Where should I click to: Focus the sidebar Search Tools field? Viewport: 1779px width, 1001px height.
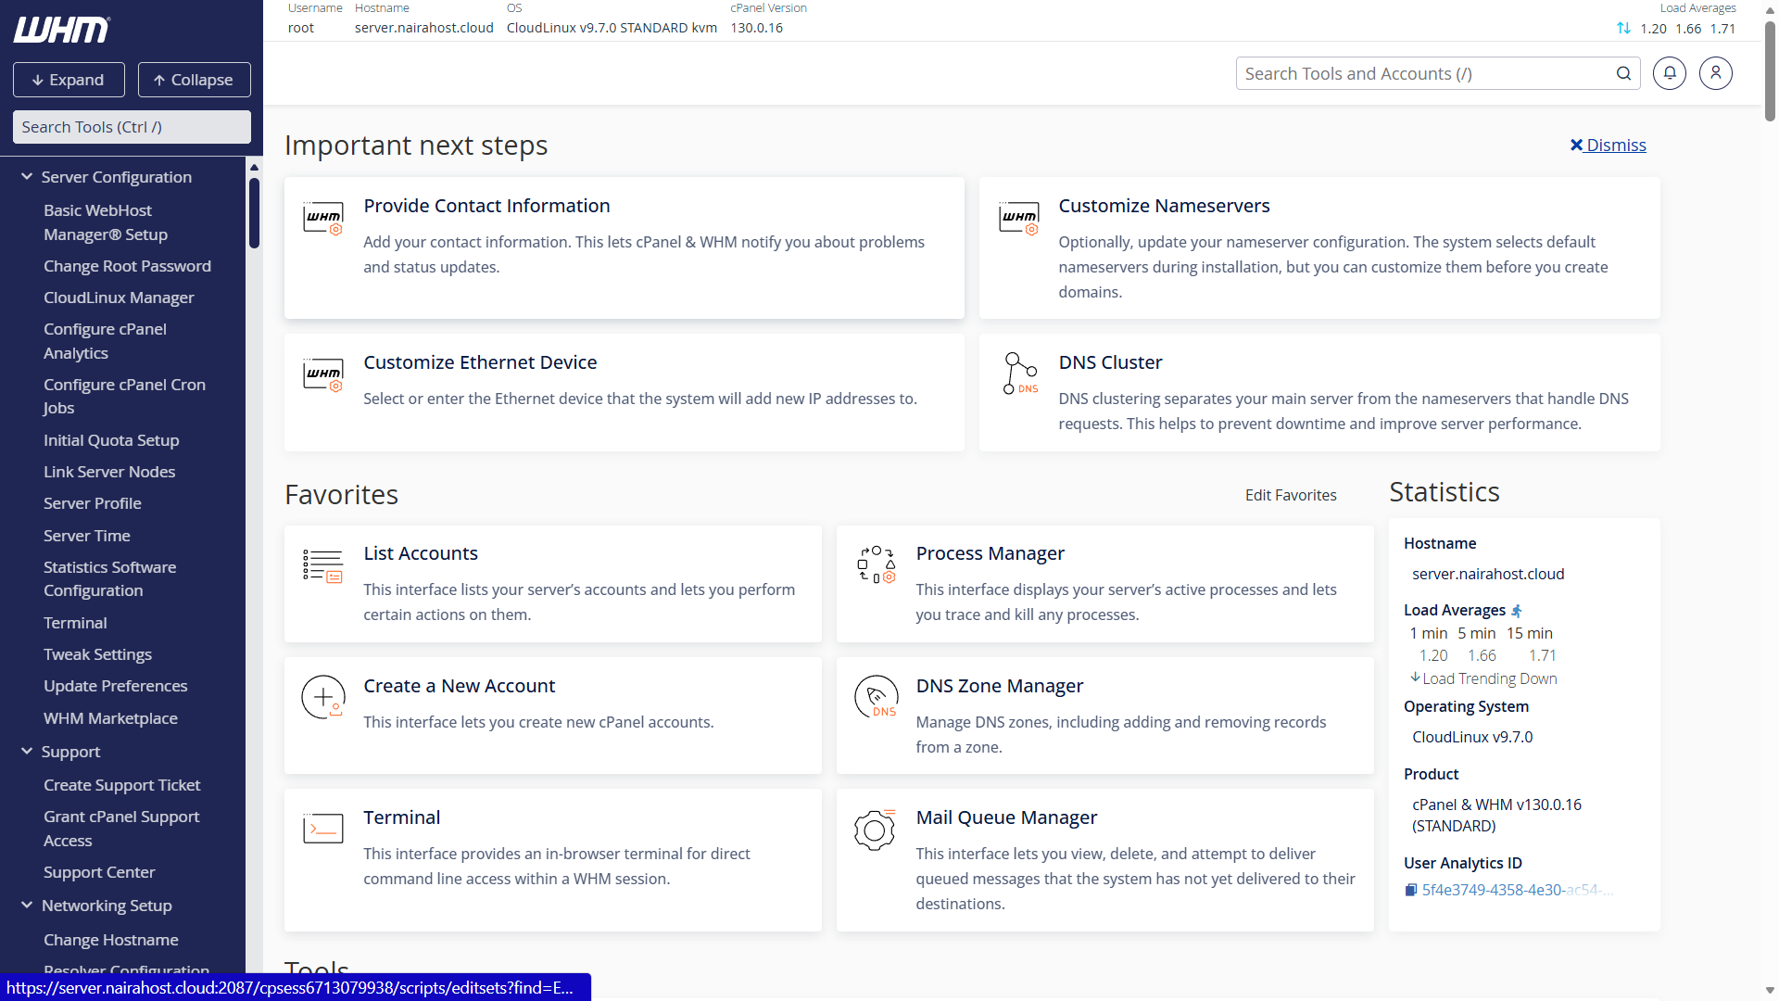pos(132,127)
